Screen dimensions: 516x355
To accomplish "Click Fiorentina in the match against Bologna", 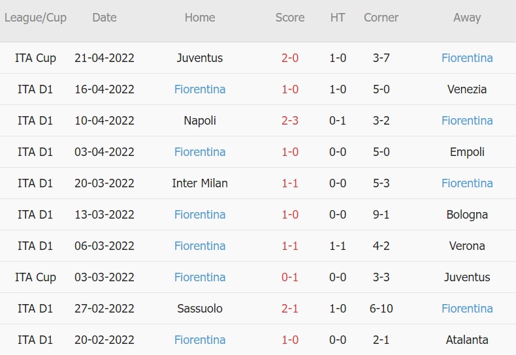I will (x=200, y=215).
